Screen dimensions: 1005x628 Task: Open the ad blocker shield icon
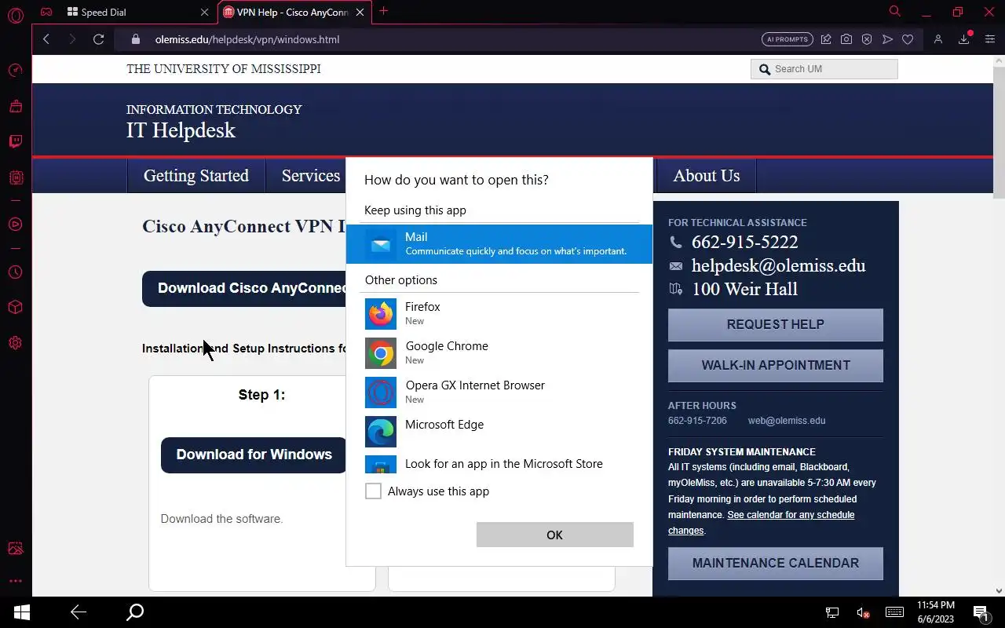pos(867,39)
